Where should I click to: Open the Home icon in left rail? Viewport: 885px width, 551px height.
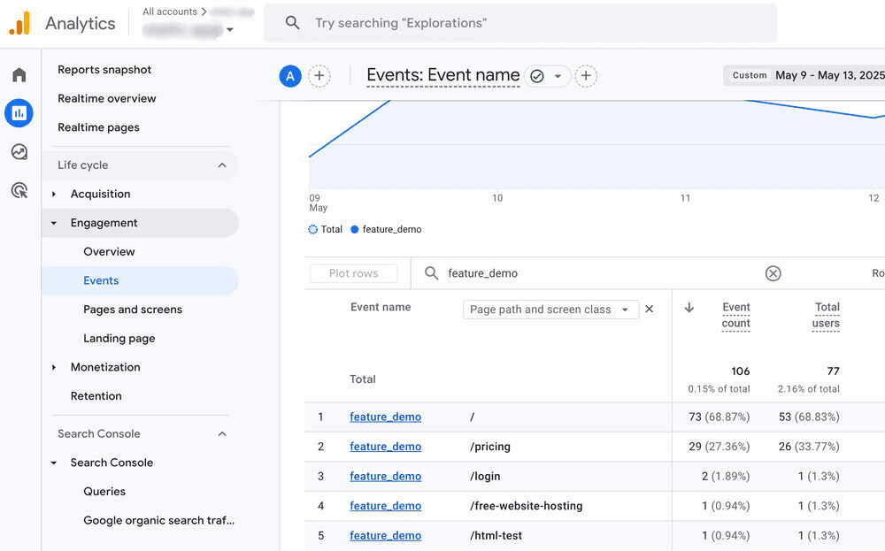(19, 75)
